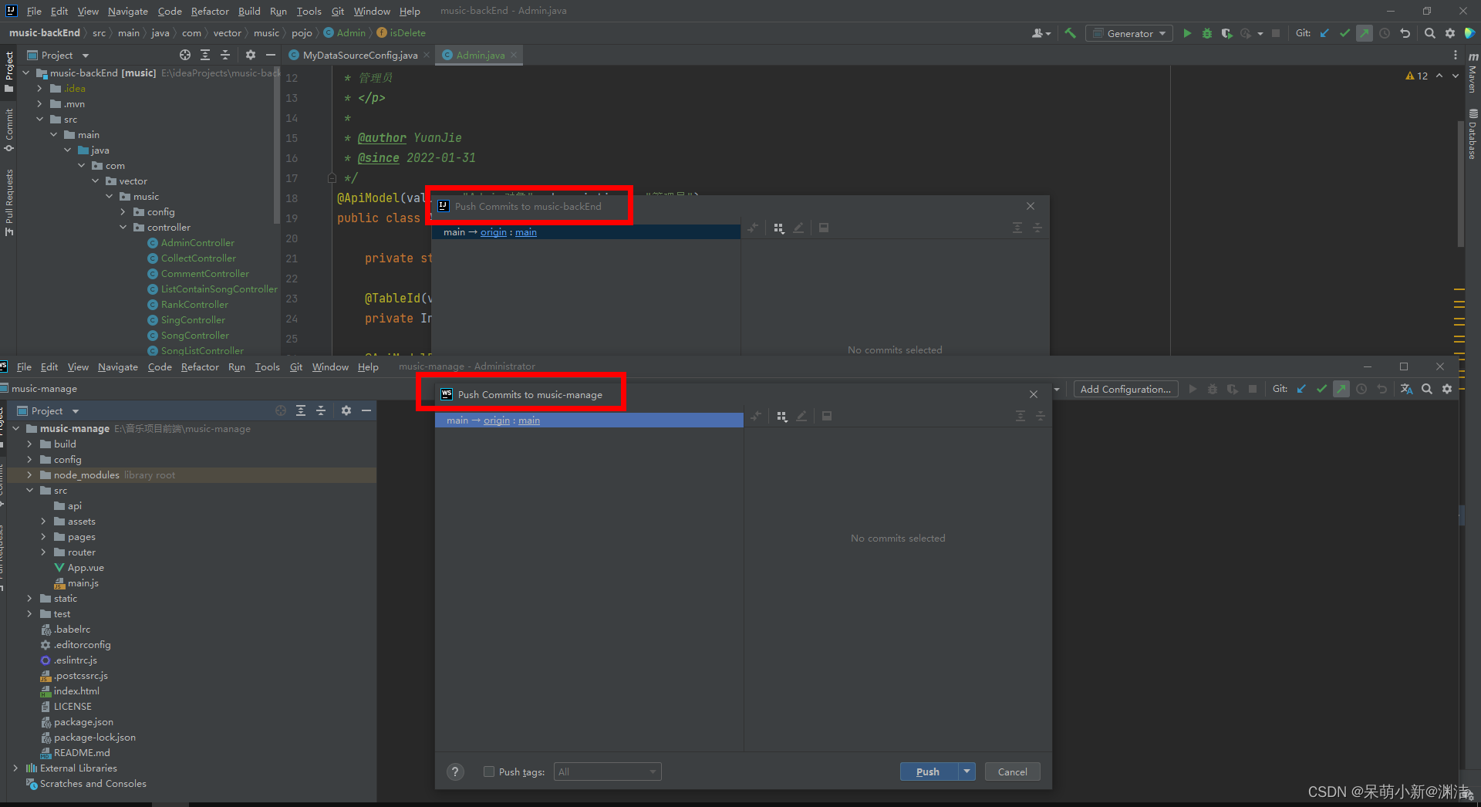
Task: Build project with the hammer icon
Action: click(x=1070, y=33)
